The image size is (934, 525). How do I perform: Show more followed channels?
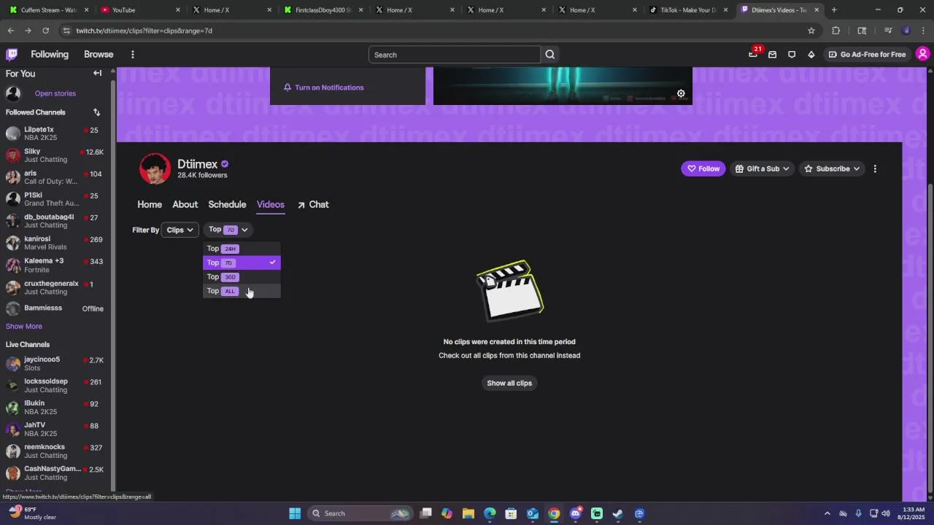pos(24,326)
